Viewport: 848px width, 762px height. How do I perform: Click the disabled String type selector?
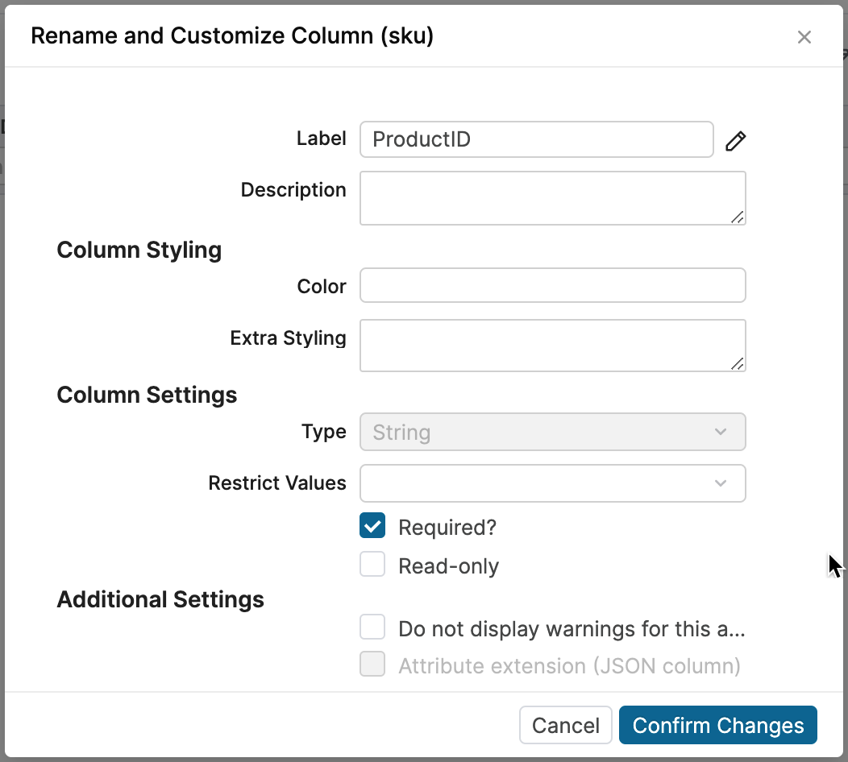[552, 432]
